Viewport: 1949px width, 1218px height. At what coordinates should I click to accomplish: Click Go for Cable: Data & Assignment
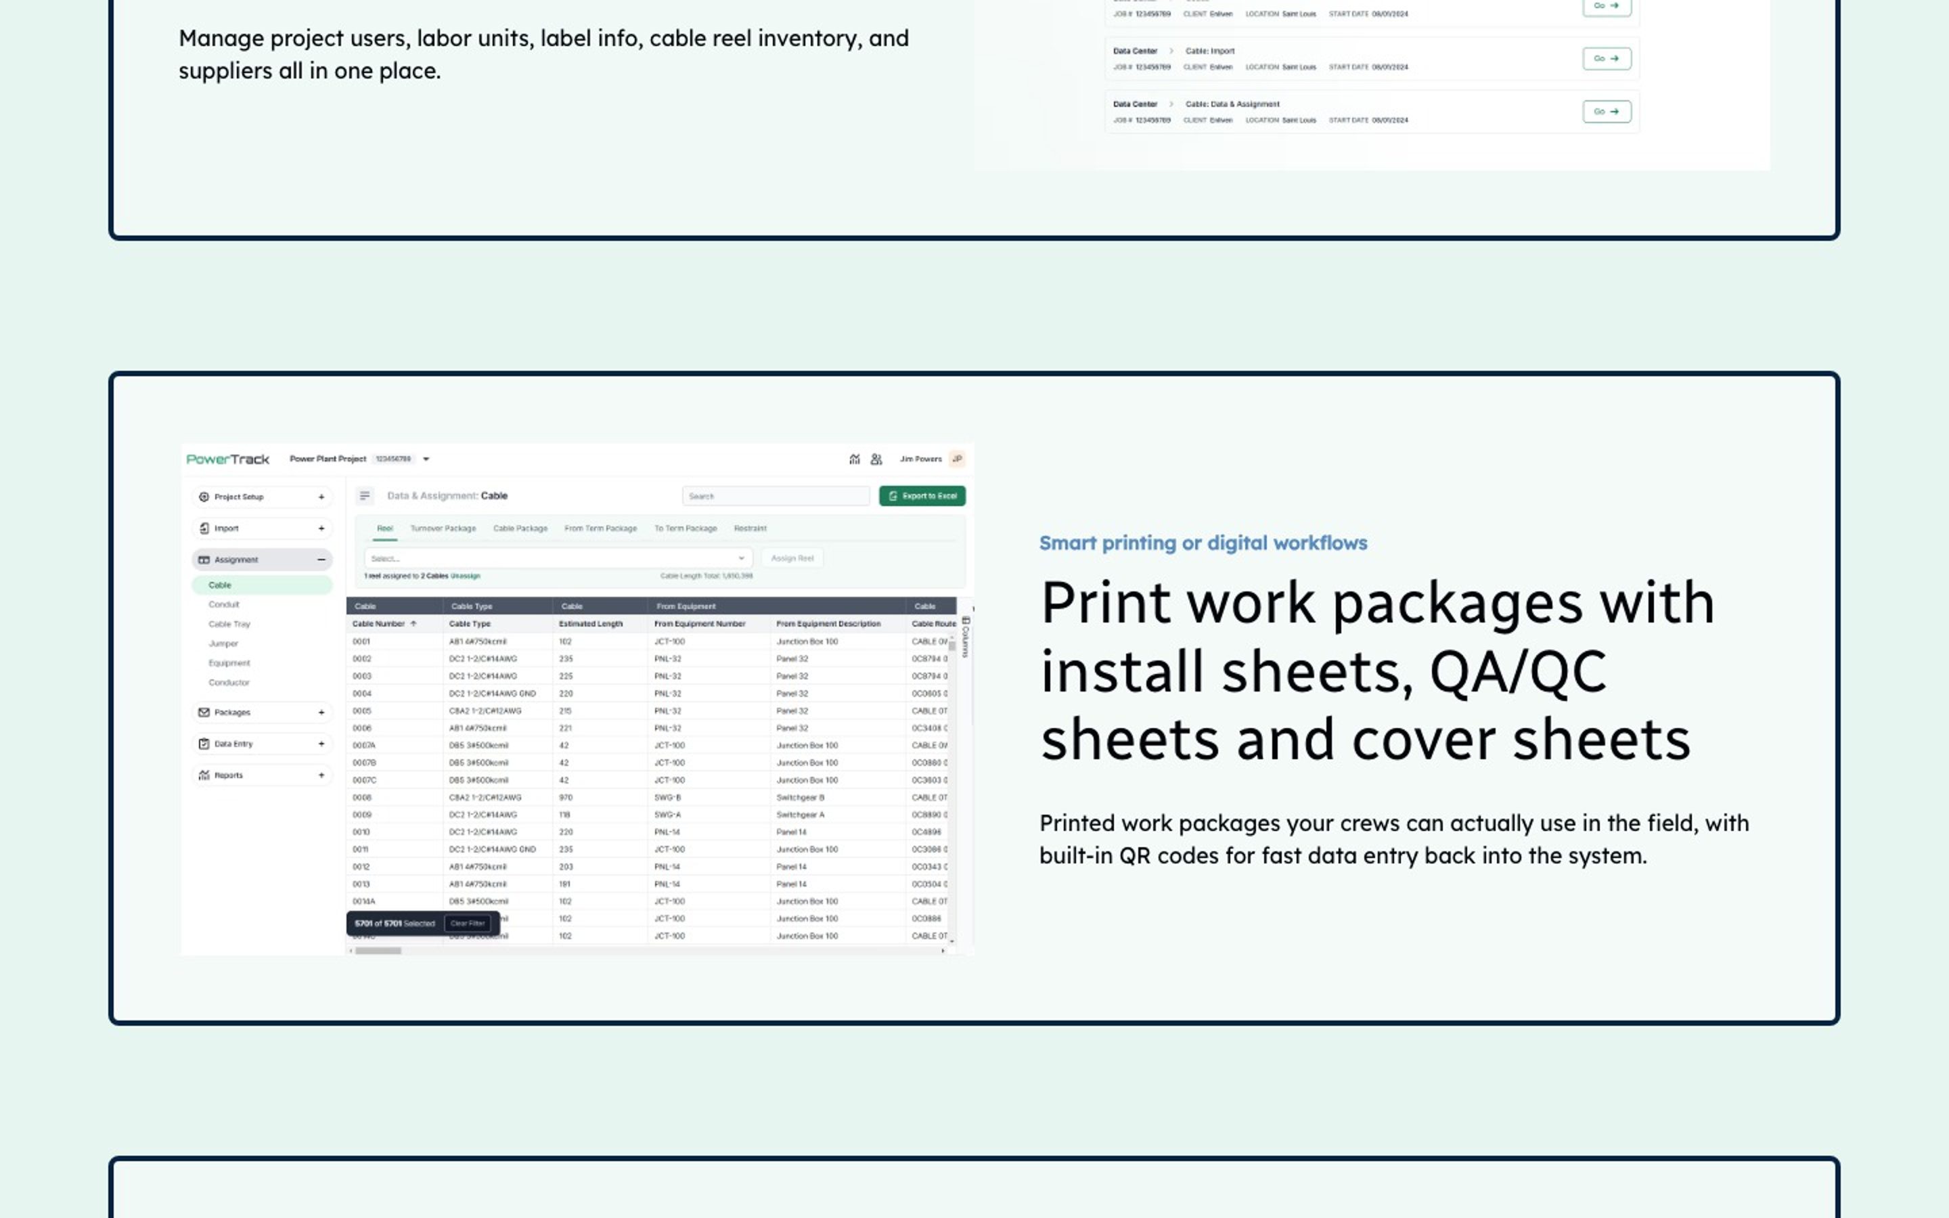pos(1607,112)
